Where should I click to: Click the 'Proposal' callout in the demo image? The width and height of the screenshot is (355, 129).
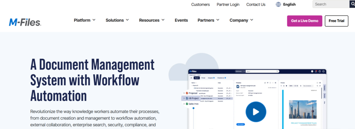pos(191,93)
